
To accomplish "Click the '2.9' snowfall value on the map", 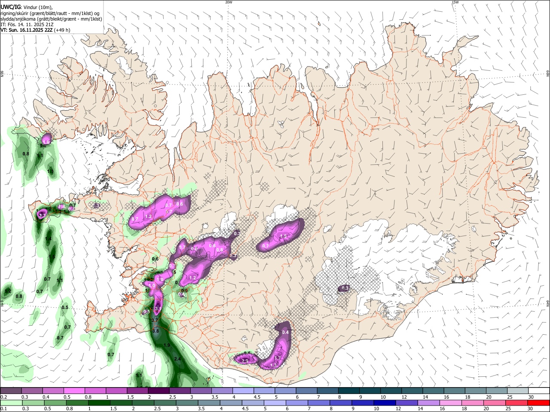I will [x=245, y=361].
